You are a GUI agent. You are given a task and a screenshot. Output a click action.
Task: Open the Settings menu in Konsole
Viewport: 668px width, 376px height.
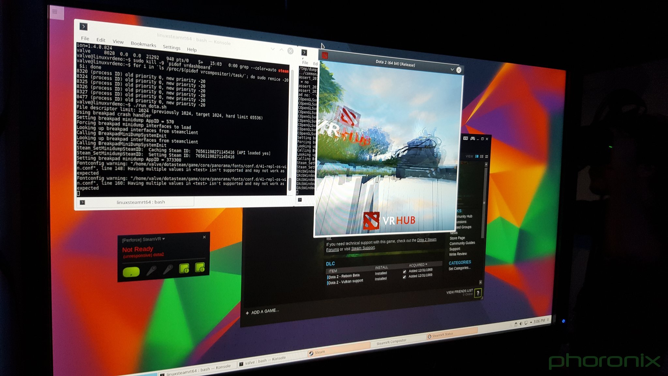pos(172,47)
